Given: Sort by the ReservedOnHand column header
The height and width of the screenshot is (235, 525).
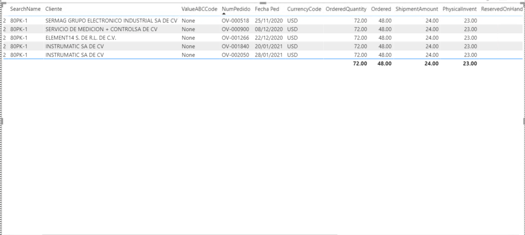Looking at the screenshot, I should (501, 9).
